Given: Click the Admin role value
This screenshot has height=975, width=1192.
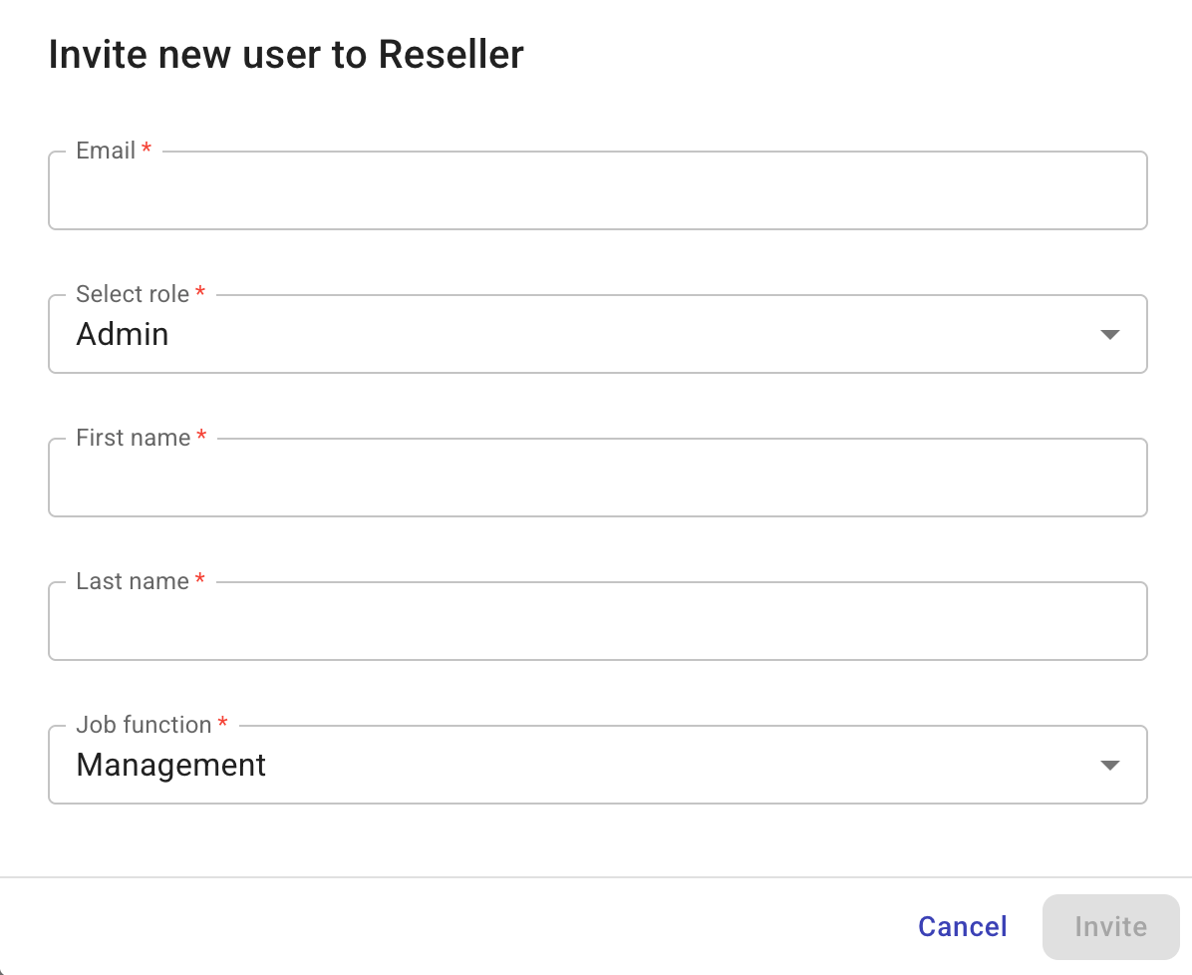Looking at the screenshot, I should [122, 334].
